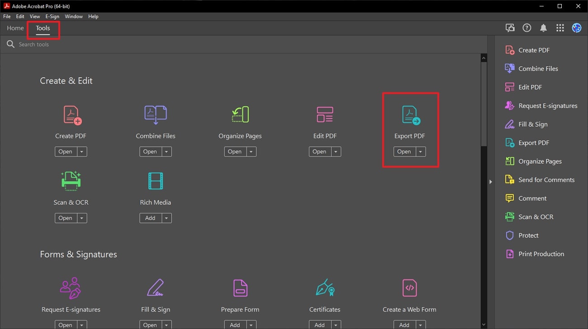Viewport: 588px width, 329px height.
Task: Click Open button under Create PDF
Action: click(x=66, y=152)
